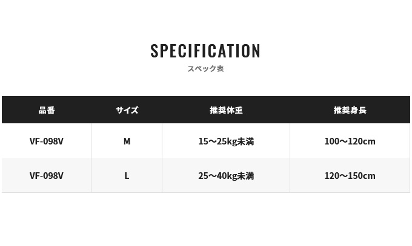Click the 120〜150cm height cell
This screenshot has height=246, width=412.
coord(350,176)
